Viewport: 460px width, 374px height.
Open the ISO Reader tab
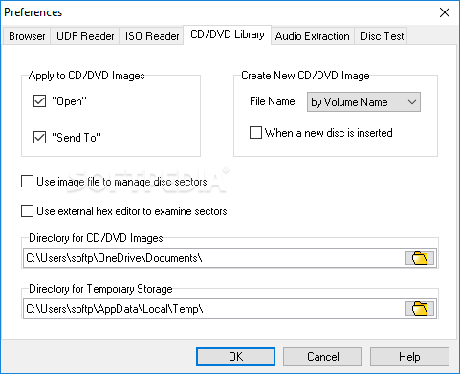(x=152, y=36)
